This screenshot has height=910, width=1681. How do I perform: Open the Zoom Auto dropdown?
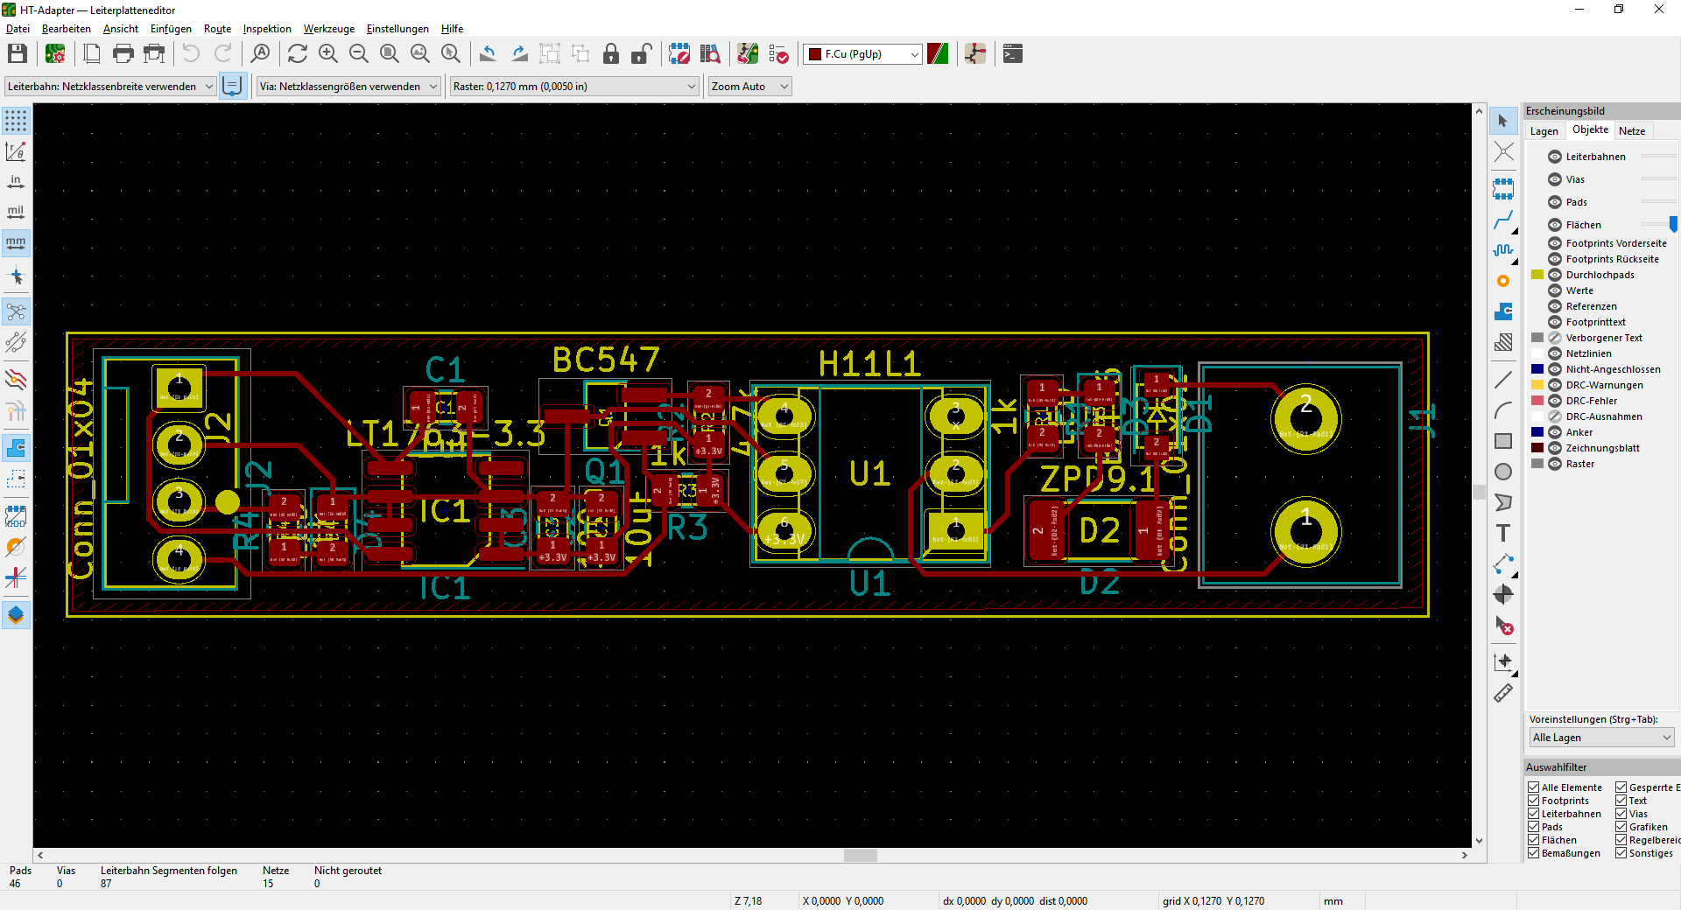(749, 87)
